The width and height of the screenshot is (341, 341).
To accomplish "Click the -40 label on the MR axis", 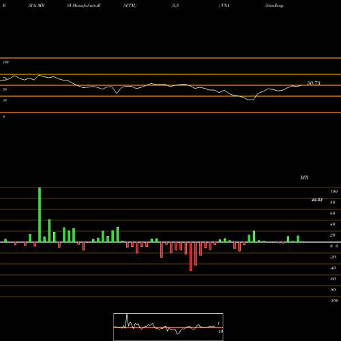I will (333, 268).
